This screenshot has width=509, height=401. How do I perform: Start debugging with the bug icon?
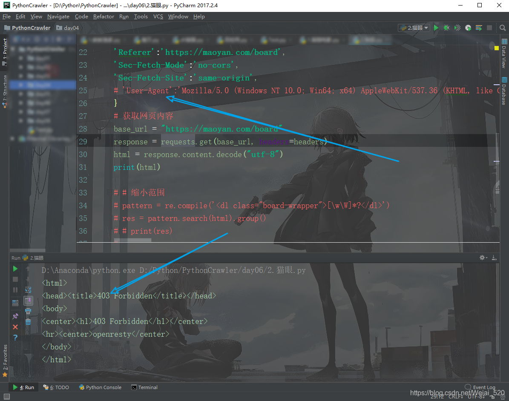[x=447, y=28]
